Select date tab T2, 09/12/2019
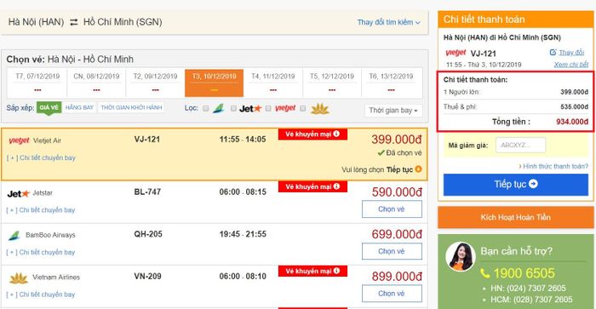The width and height of the screenshot is (596, 309). tap(155, 83)
